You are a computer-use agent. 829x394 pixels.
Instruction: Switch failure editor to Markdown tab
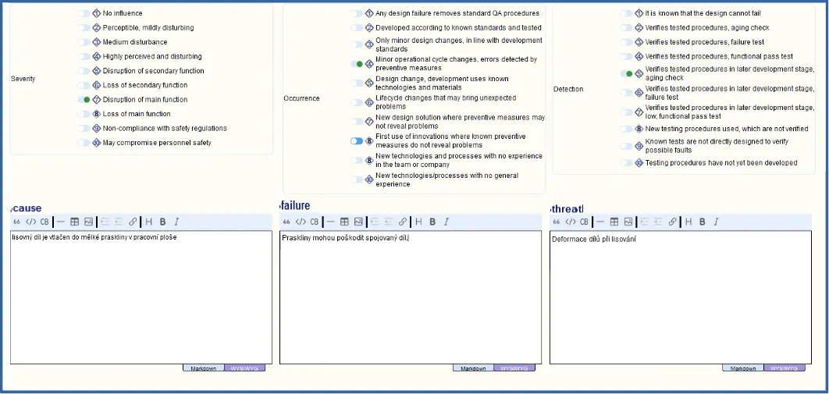point(473,368)
